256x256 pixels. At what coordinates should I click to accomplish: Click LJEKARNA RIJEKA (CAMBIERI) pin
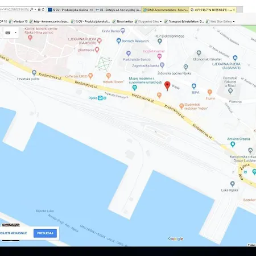coord(100,40)
